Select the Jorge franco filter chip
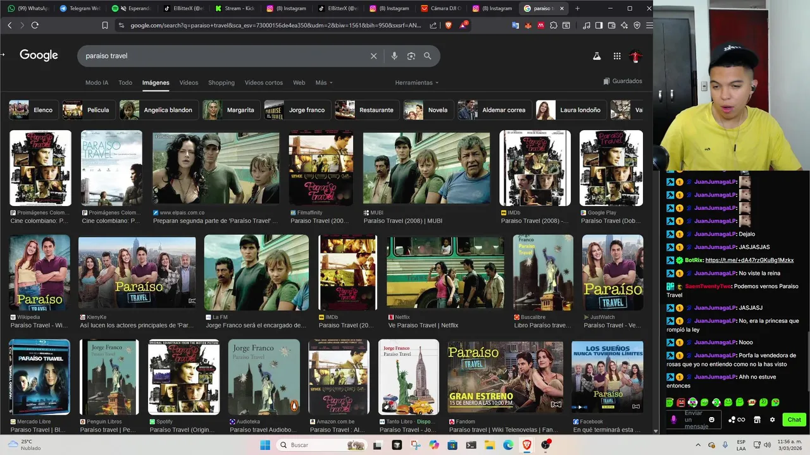This screenshot has width=810, height=455. (297, 110)
